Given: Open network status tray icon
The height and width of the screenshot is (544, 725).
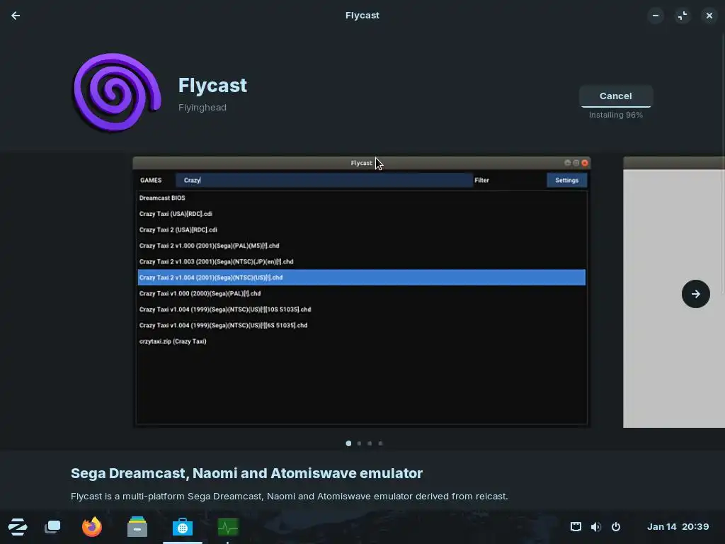Looking at the screenshot, I should [x=576, y=526].
